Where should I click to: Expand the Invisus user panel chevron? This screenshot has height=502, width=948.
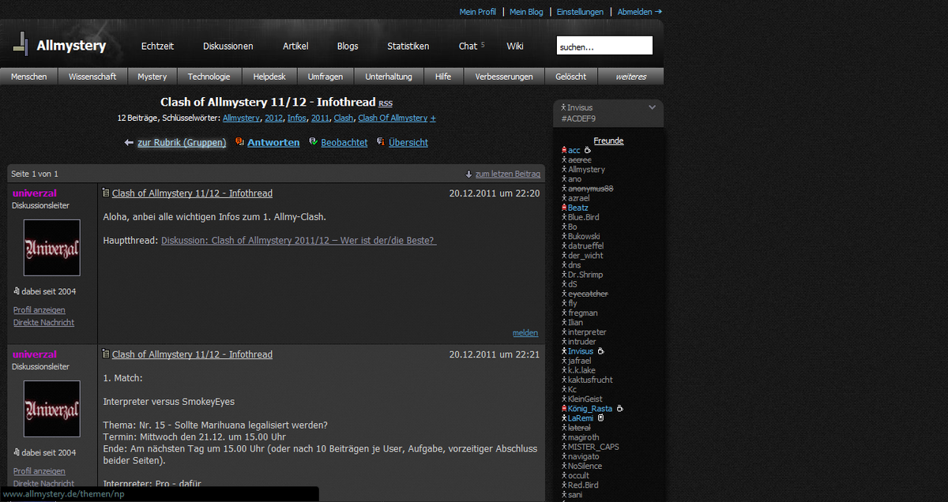652,107
